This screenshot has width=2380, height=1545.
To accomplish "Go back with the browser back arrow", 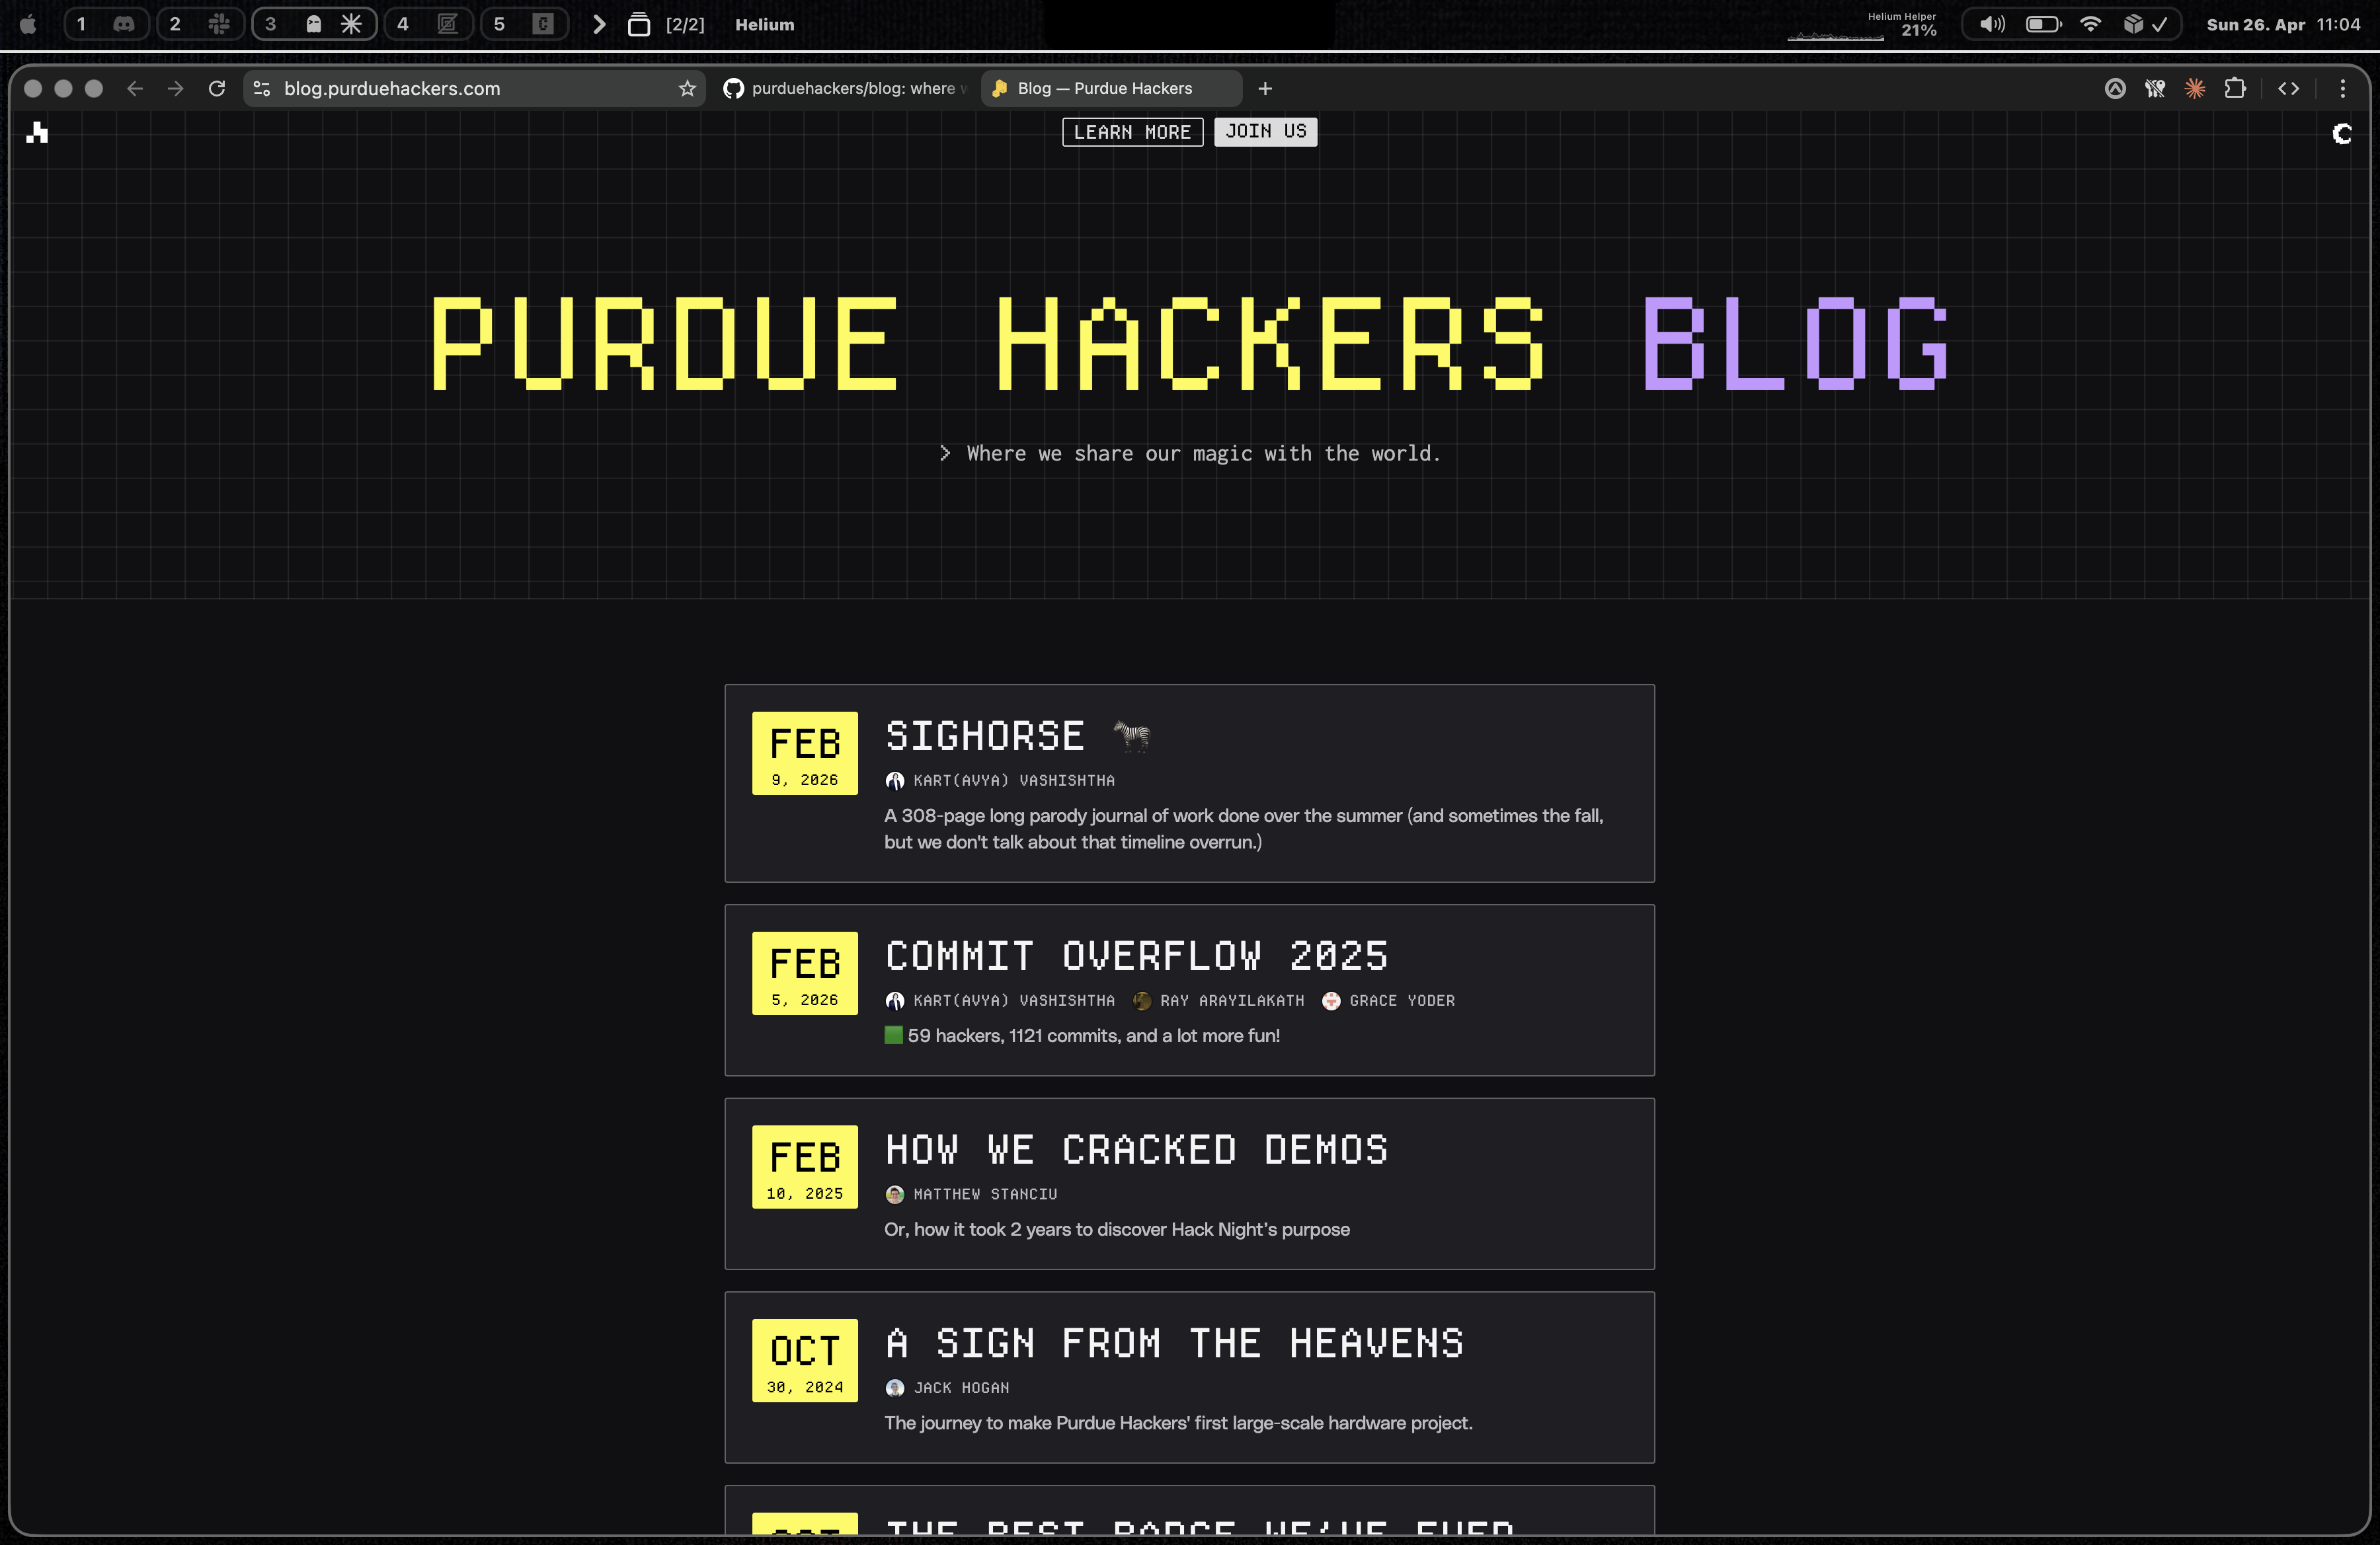I will [135, 88].
